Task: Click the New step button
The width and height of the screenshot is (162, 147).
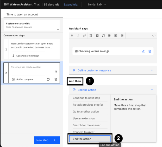Action: click(x=47, y=140)
